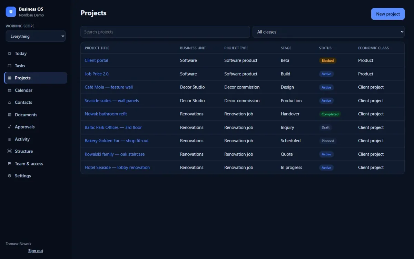Click the Settings gear icon
Image resolution: width=414 pixels, height=259 pixels.
[9, 176]
